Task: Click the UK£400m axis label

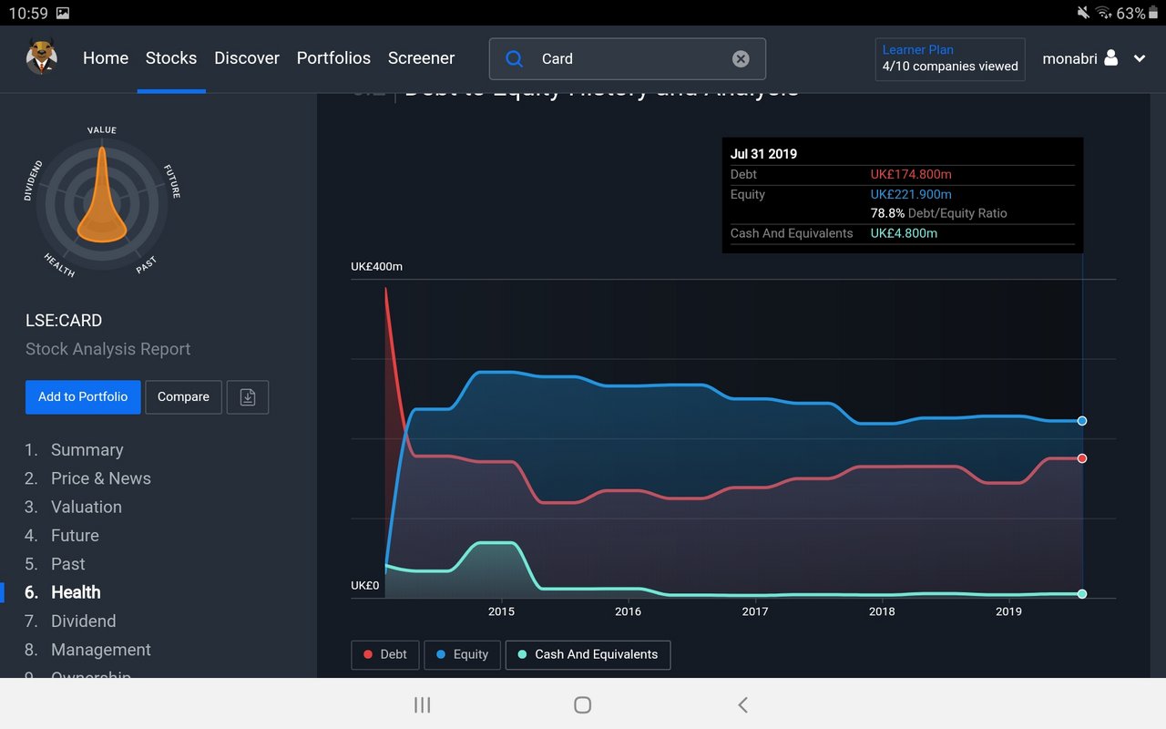Action: (376, 267)
